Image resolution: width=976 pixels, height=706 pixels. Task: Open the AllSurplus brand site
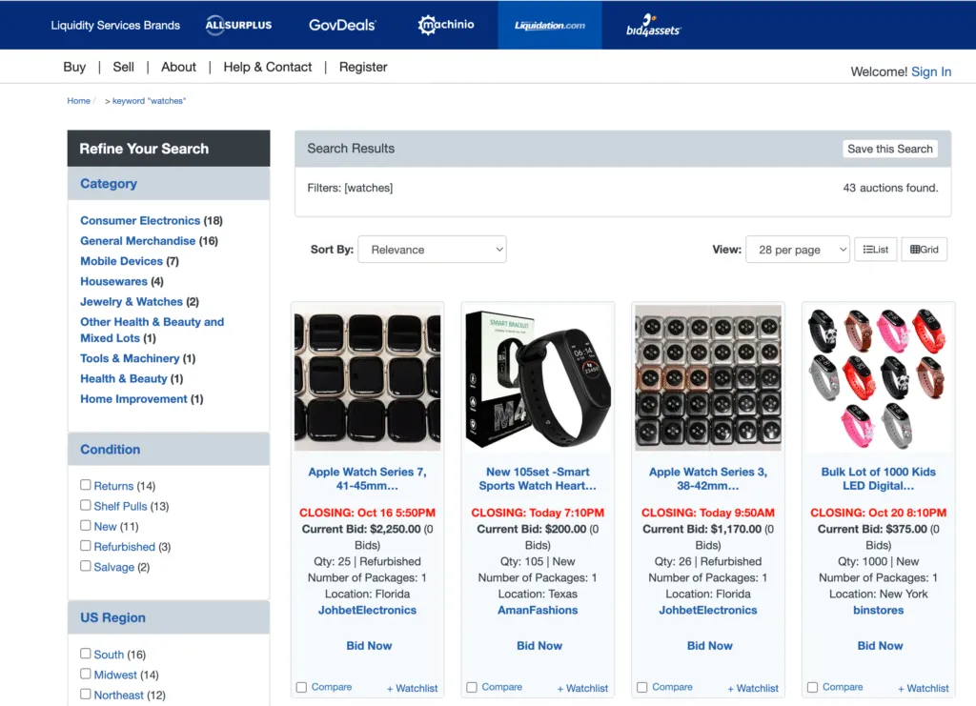tap(237, 26)
